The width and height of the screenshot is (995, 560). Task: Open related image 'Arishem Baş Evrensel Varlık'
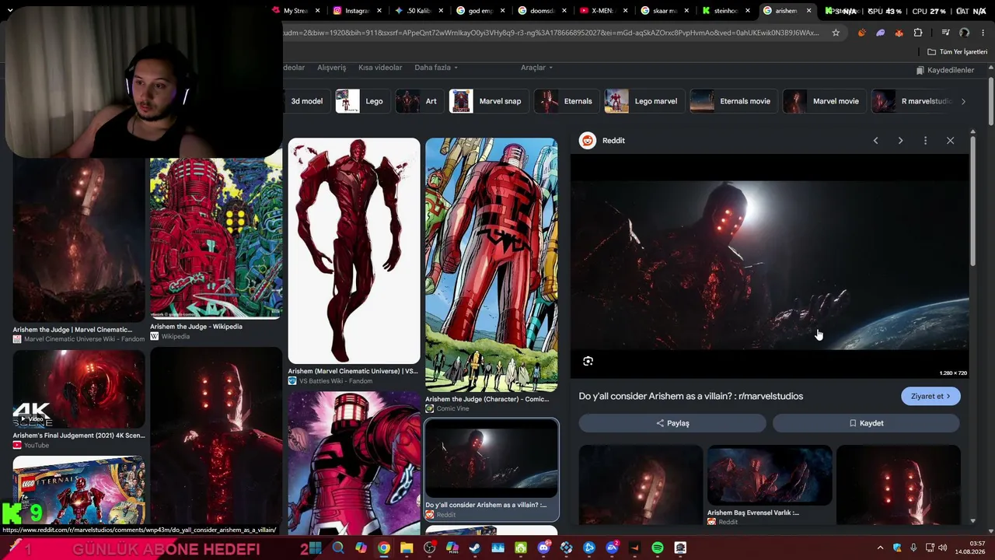[770, 476]
